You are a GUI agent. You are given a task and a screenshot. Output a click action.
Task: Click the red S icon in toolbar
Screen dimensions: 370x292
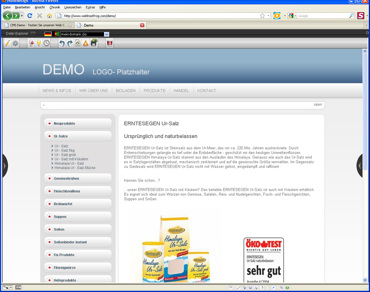point(361,16)
